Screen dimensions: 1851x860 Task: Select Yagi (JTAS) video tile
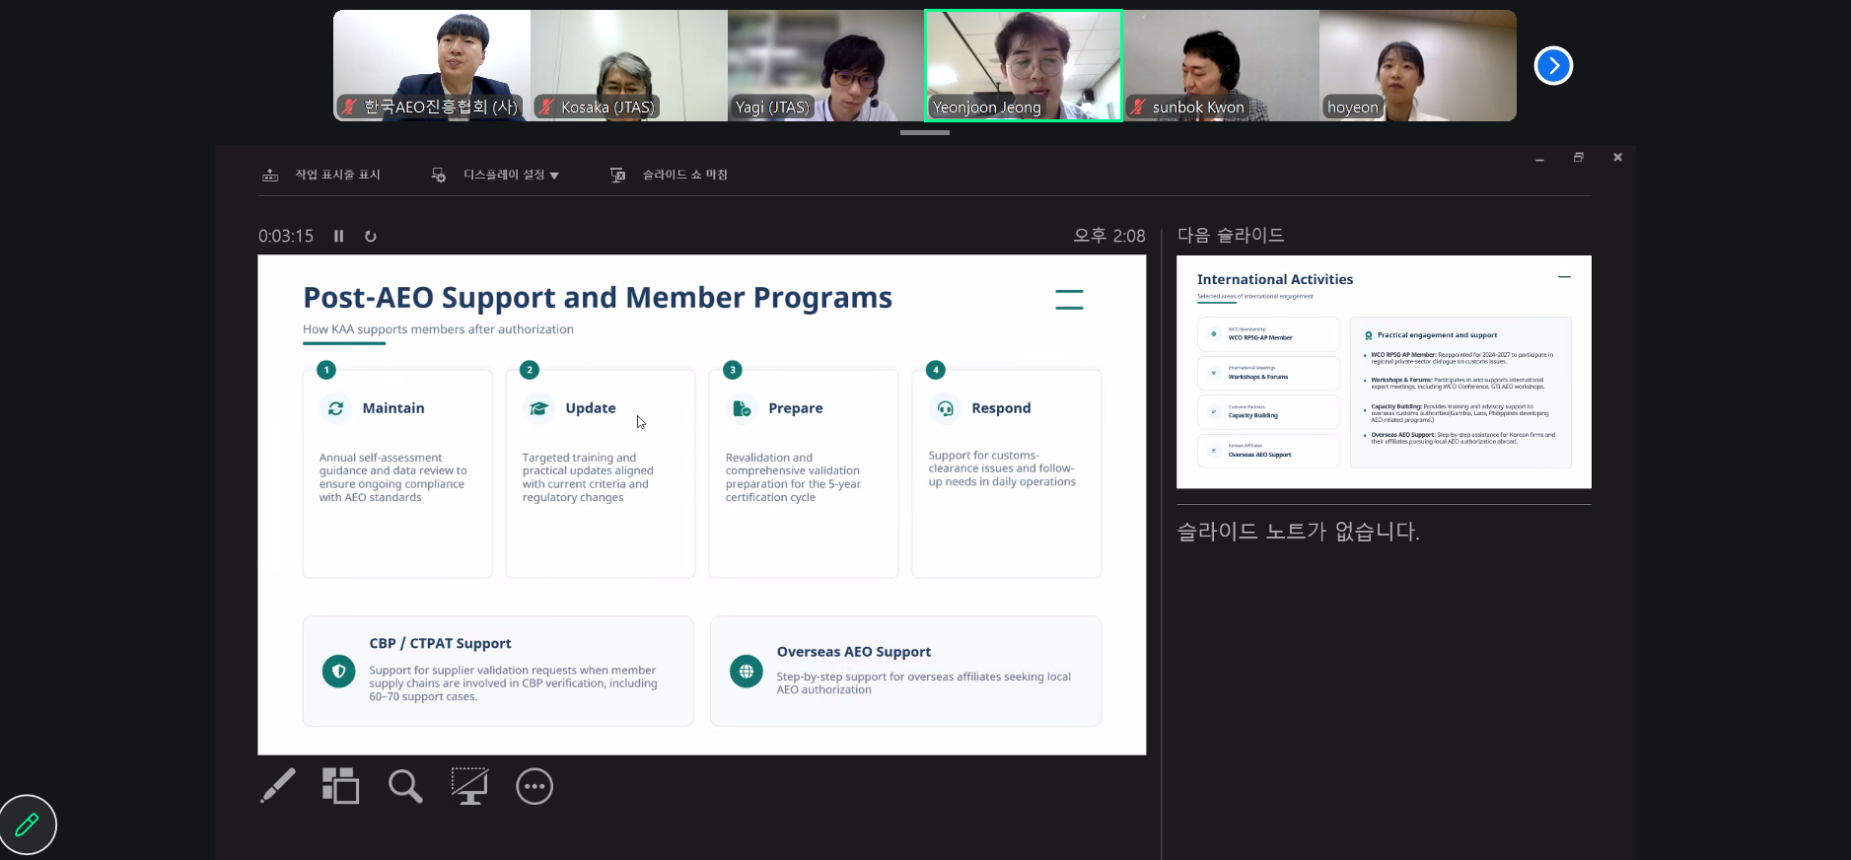point(826,66)
